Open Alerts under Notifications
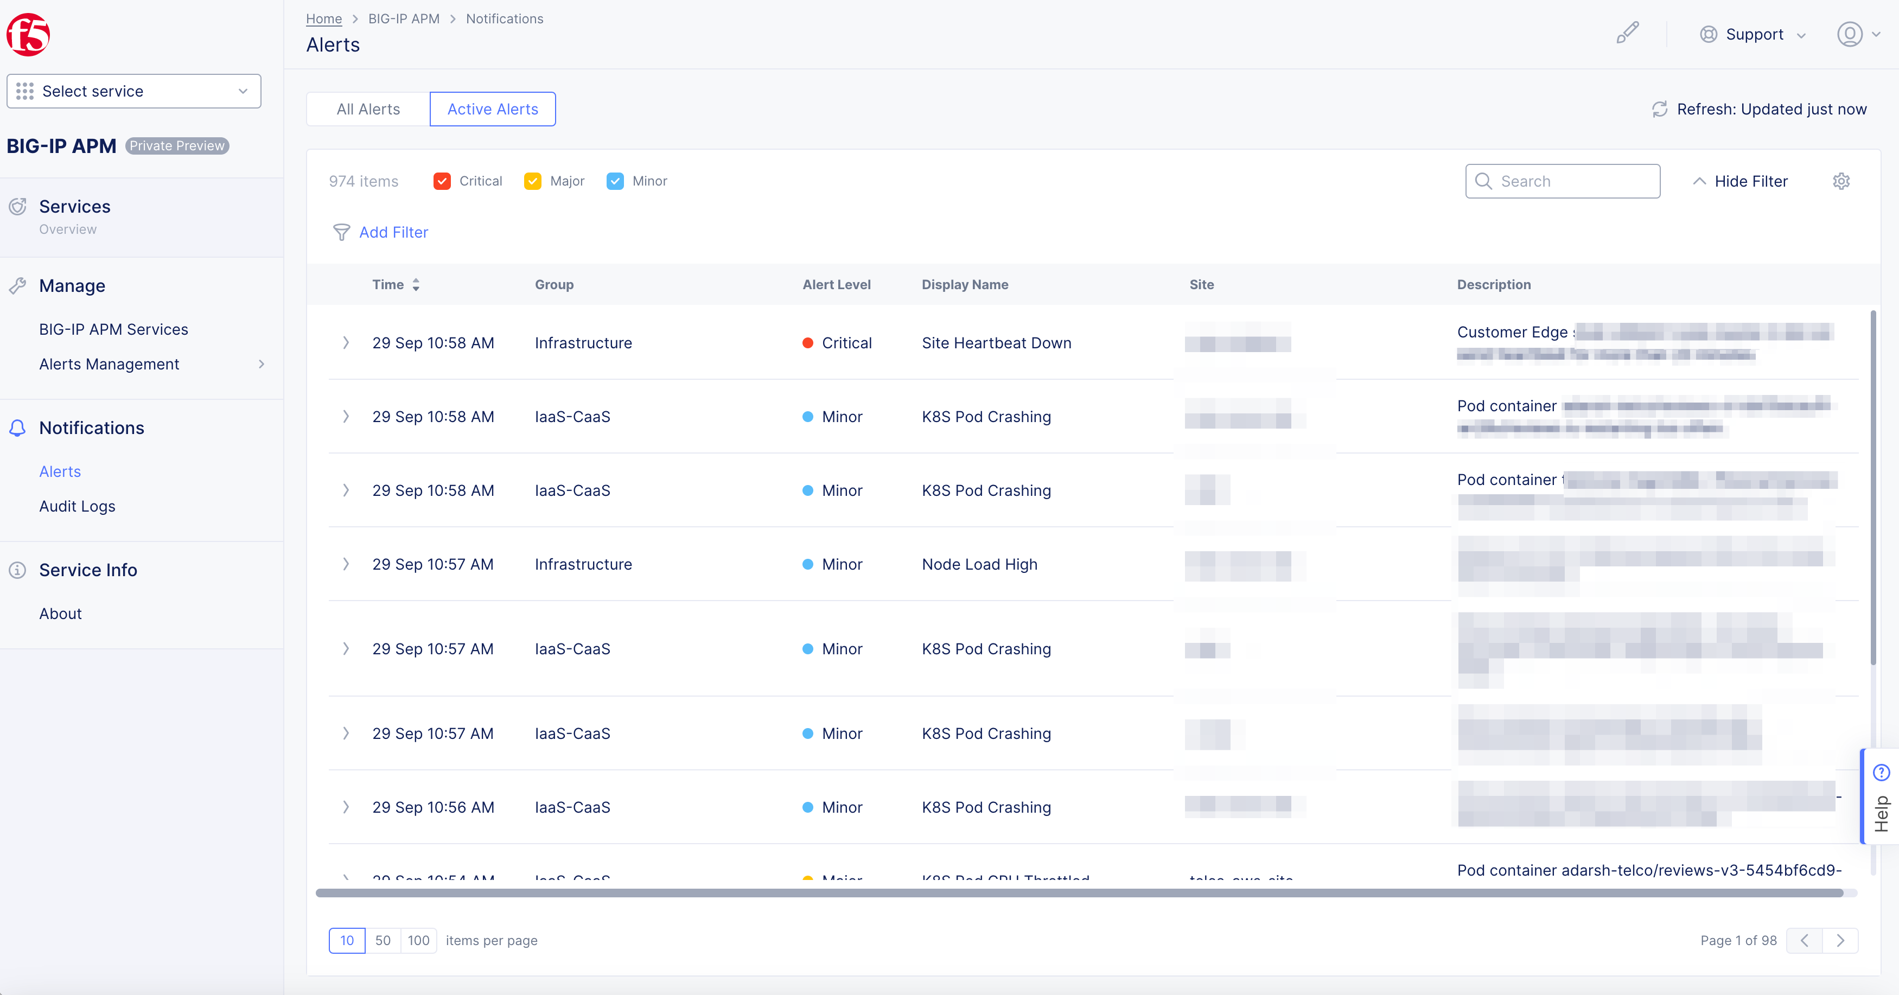Screen dimensions: 1899x995 click(x=60, y=471)
